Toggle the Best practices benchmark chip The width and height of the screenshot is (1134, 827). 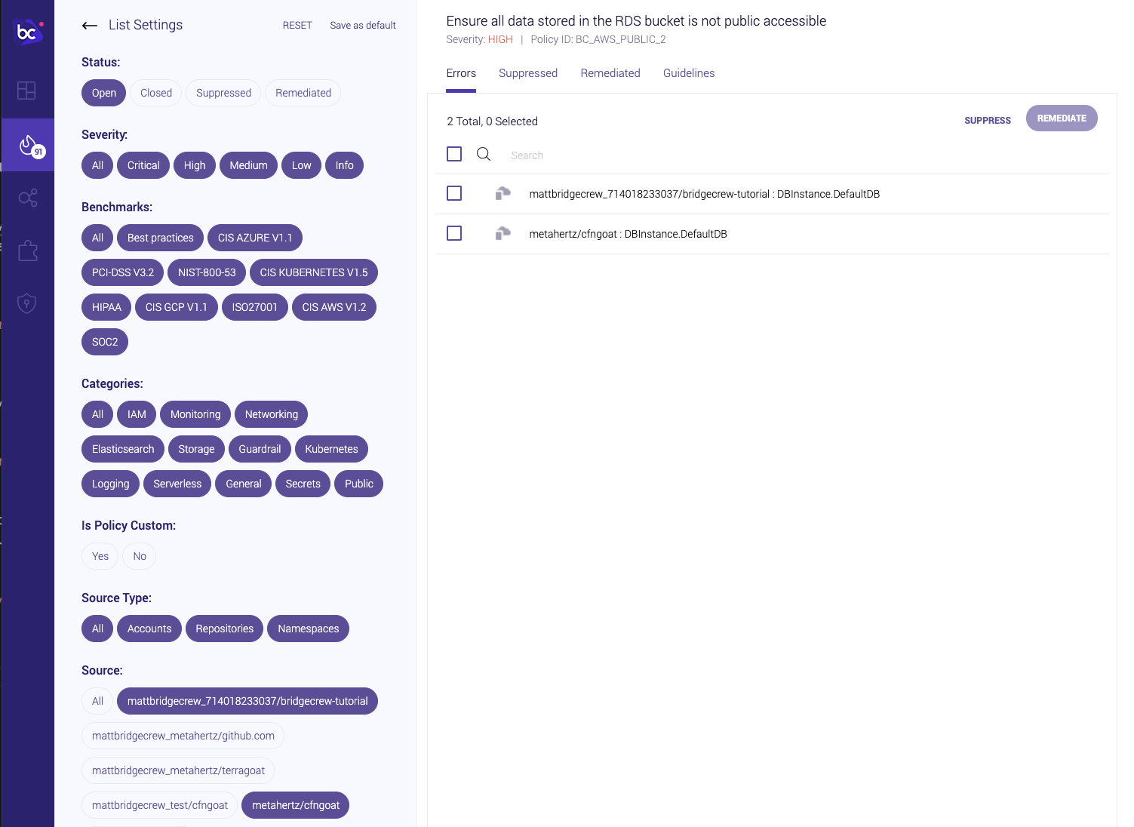pos(161,238)
